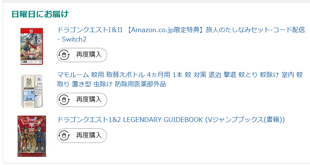Open the Dragon Quest guidebook cover image
This screenshot has width=310, height=165.
pos(32,136)
